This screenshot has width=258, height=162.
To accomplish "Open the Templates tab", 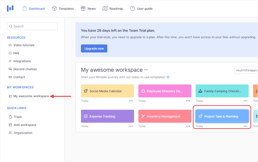I will (63, 9).
